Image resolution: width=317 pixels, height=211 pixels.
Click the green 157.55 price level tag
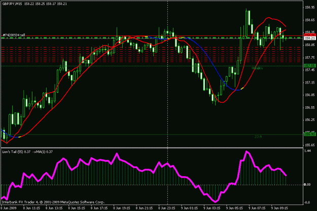pos(310,66)
